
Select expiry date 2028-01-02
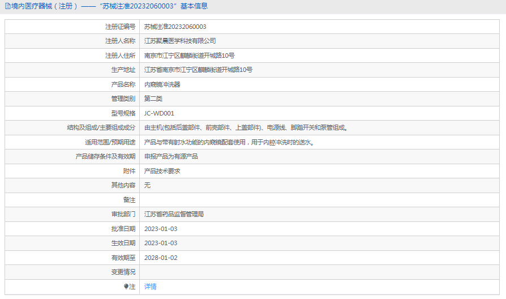(161, 258)
